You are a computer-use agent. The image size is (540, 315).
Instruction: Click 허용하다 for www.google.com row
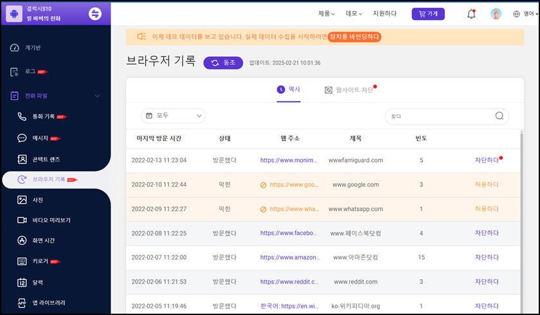487,184
